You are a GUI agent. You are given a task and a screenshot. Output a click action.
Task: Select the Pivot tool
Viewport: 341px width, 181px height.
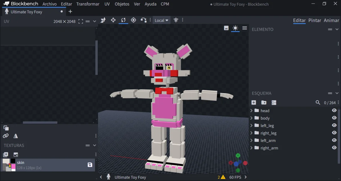coord(133,20)
